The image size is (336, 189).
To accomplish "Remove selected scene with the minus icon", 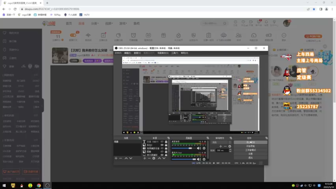I will point(121,158).
